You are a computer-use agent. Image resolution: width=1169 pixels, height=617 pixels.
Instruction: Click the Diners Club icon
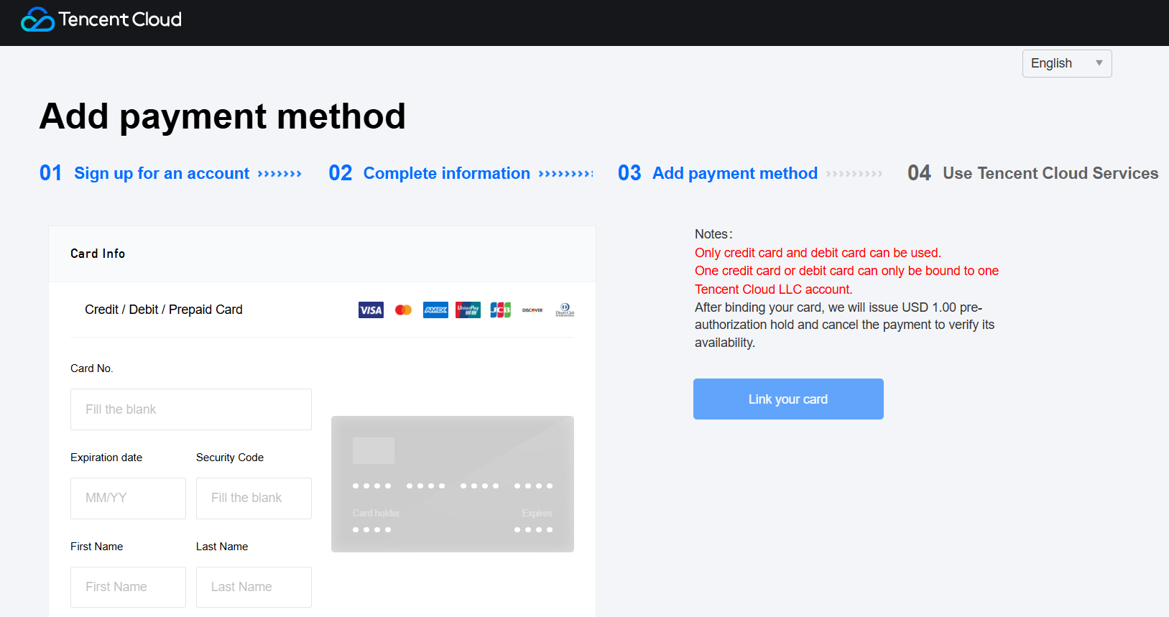coord(565,310)
